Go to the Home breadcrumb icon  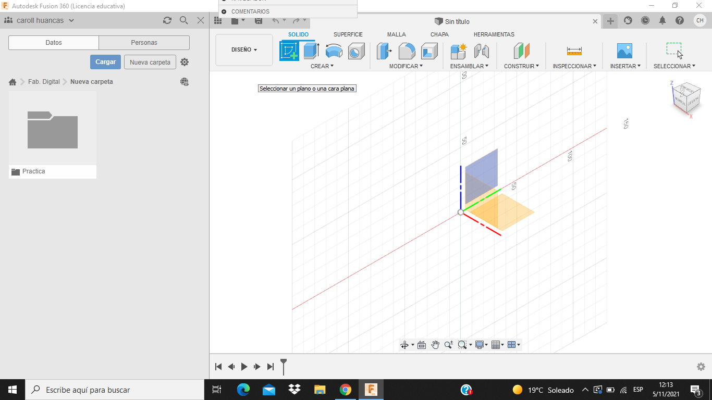click(13, 82)
